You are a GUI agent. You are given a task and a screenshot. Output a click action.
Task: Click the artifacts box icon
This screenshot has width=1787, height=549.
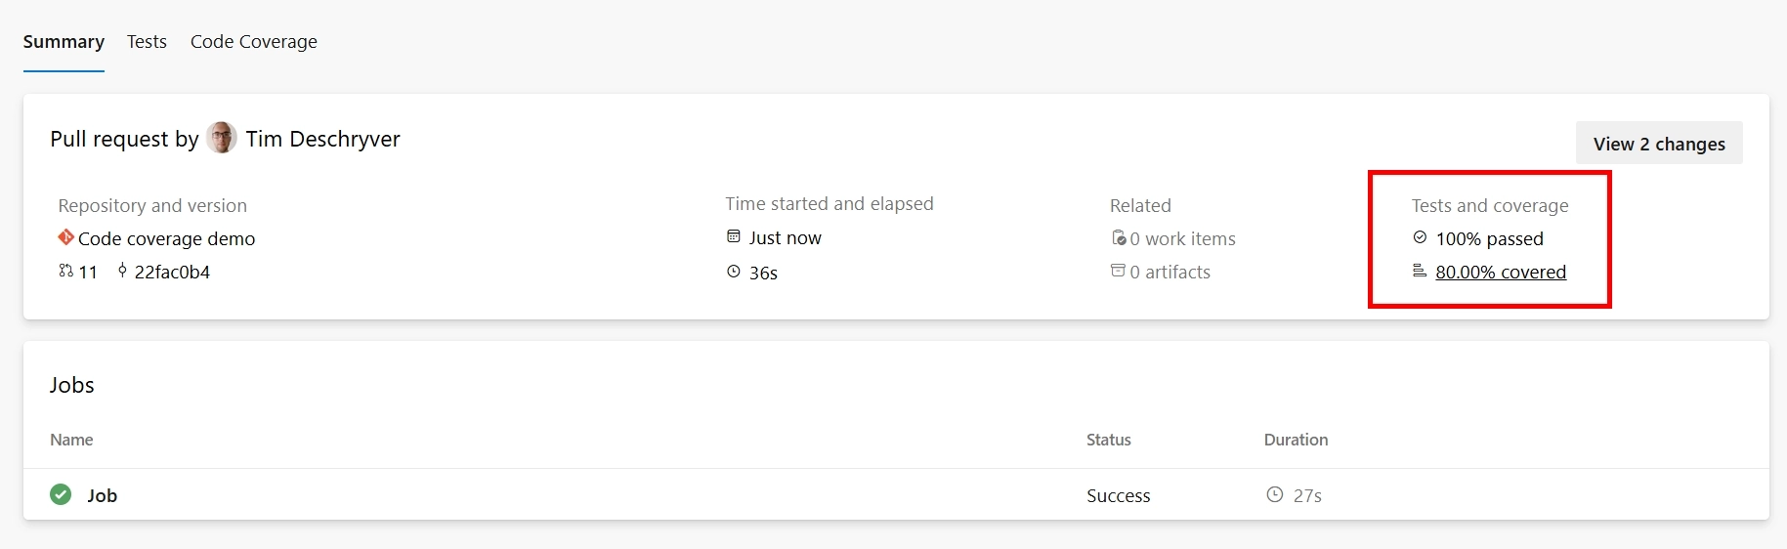pos(1118,271)
